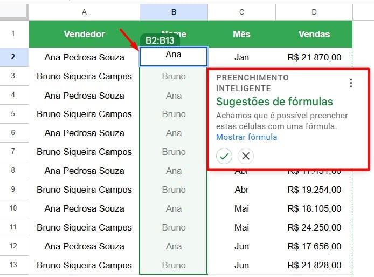Click Bruno Siqueira Campos in row 13

(84, 265)
